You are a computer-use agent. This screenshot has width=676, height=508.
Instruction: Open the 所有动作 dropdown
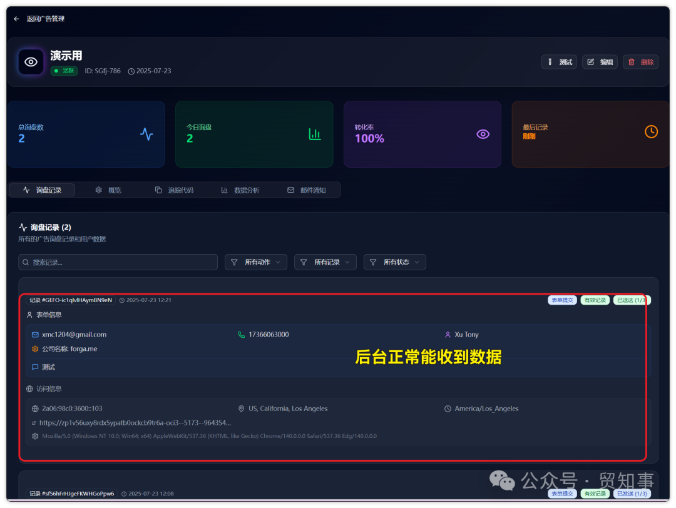point(255,262)
